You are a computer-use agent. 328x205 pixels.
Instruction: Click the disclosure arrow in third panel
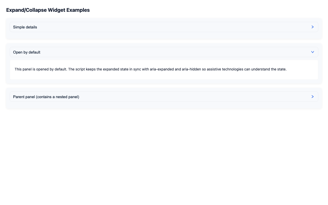(312, 97)
